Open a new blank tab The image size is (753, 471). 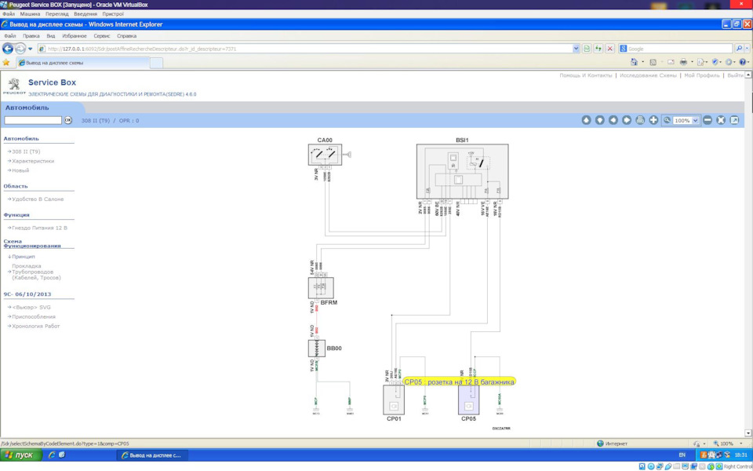[x=157, y=63]
